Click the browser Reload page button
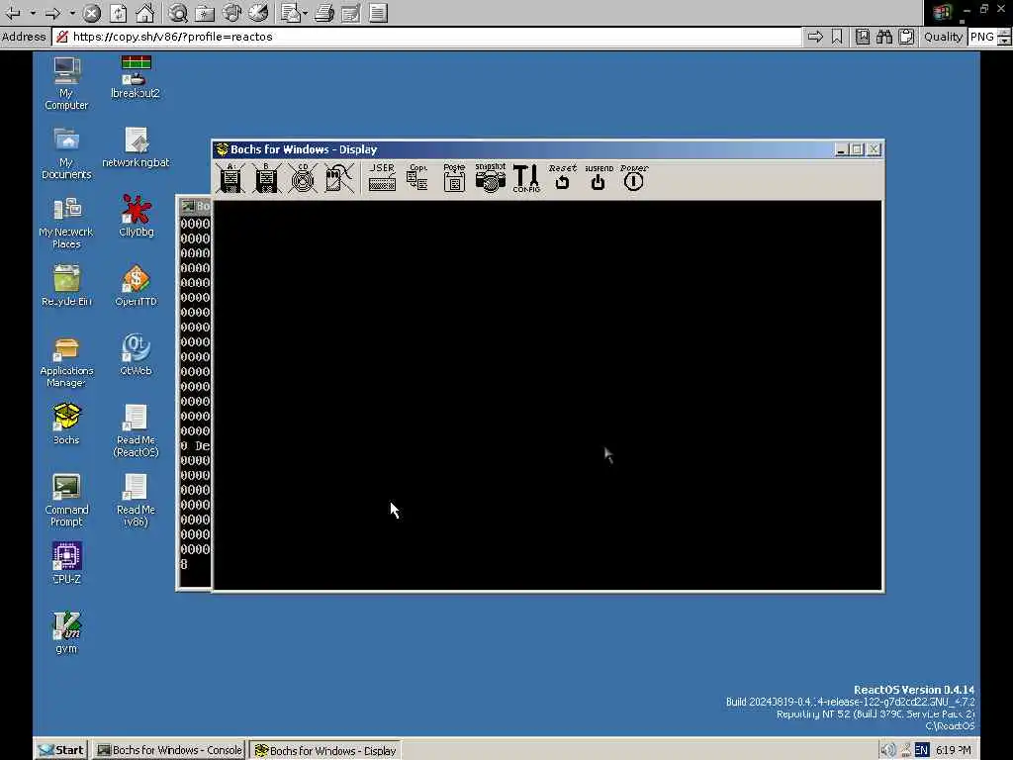The width and height of the screenshot is (1013, 760). (x=119, y=13)
